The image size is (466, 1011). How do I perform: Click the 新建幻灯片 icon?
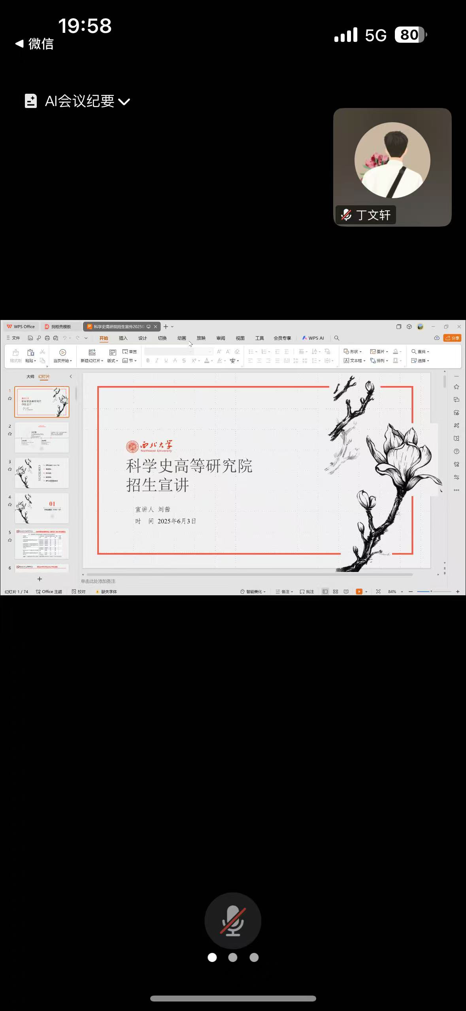pyautogui.click(x=92, y=352)
